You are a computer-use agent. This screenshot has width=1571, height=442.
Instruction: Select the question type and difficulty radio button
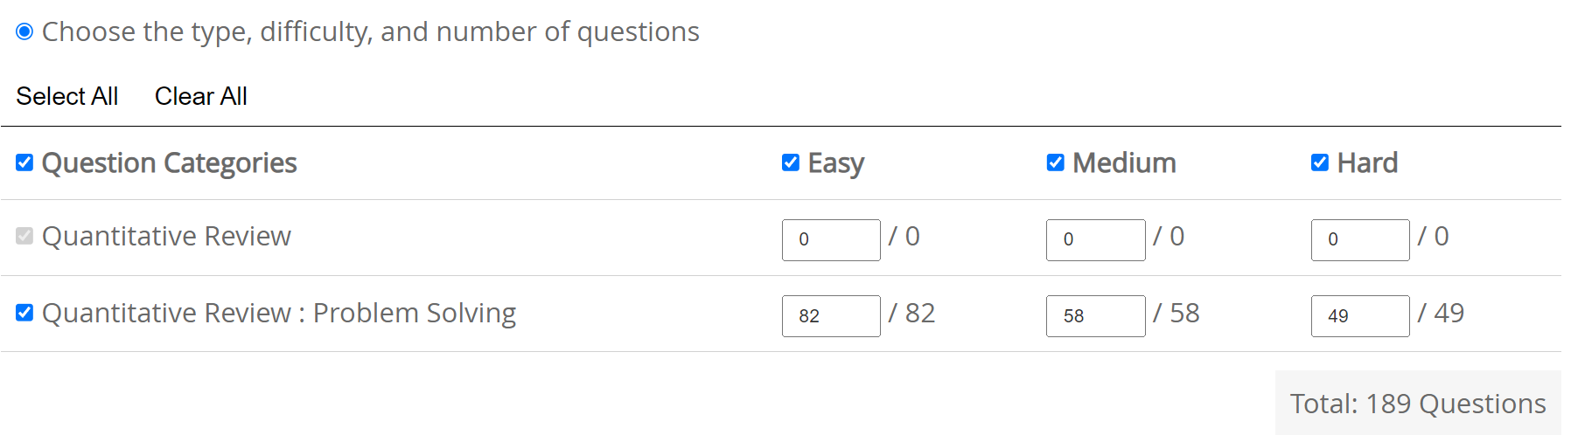click(x=24, y=32)
